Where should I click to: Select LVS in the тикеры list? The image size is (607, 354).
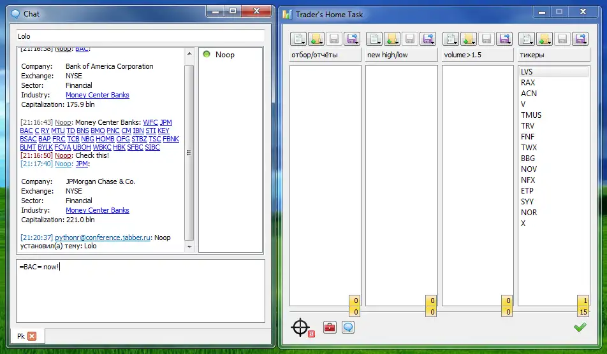point(554,72)
